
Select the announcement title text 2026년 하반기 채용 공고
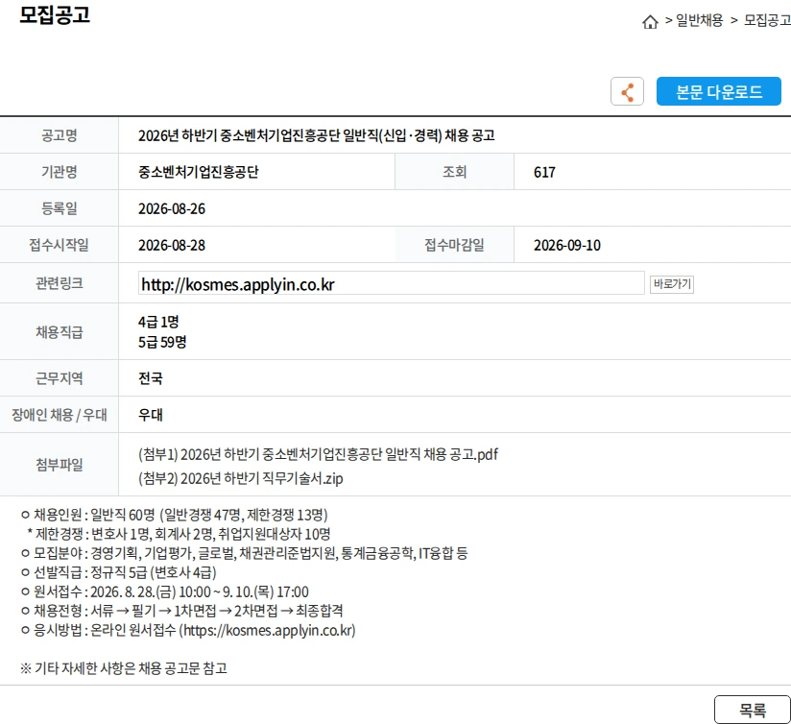(x=316, y=135)
